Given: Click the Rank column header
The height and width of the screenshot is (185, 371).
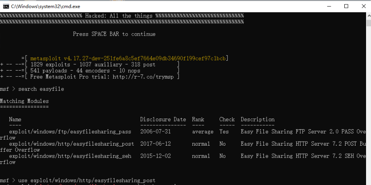Looking at the screenshot, I should 198,119.
